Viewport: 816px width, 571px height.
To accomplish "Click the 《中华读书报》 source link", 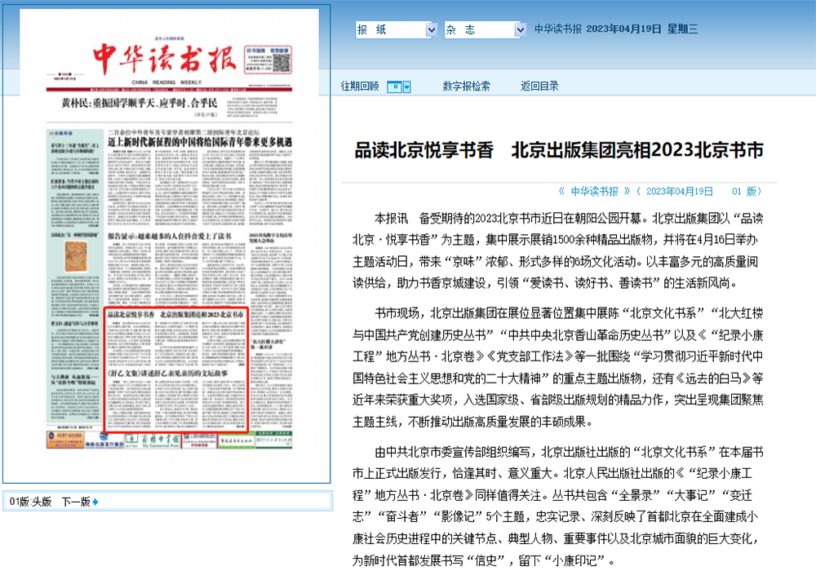I will coord(594,191).
